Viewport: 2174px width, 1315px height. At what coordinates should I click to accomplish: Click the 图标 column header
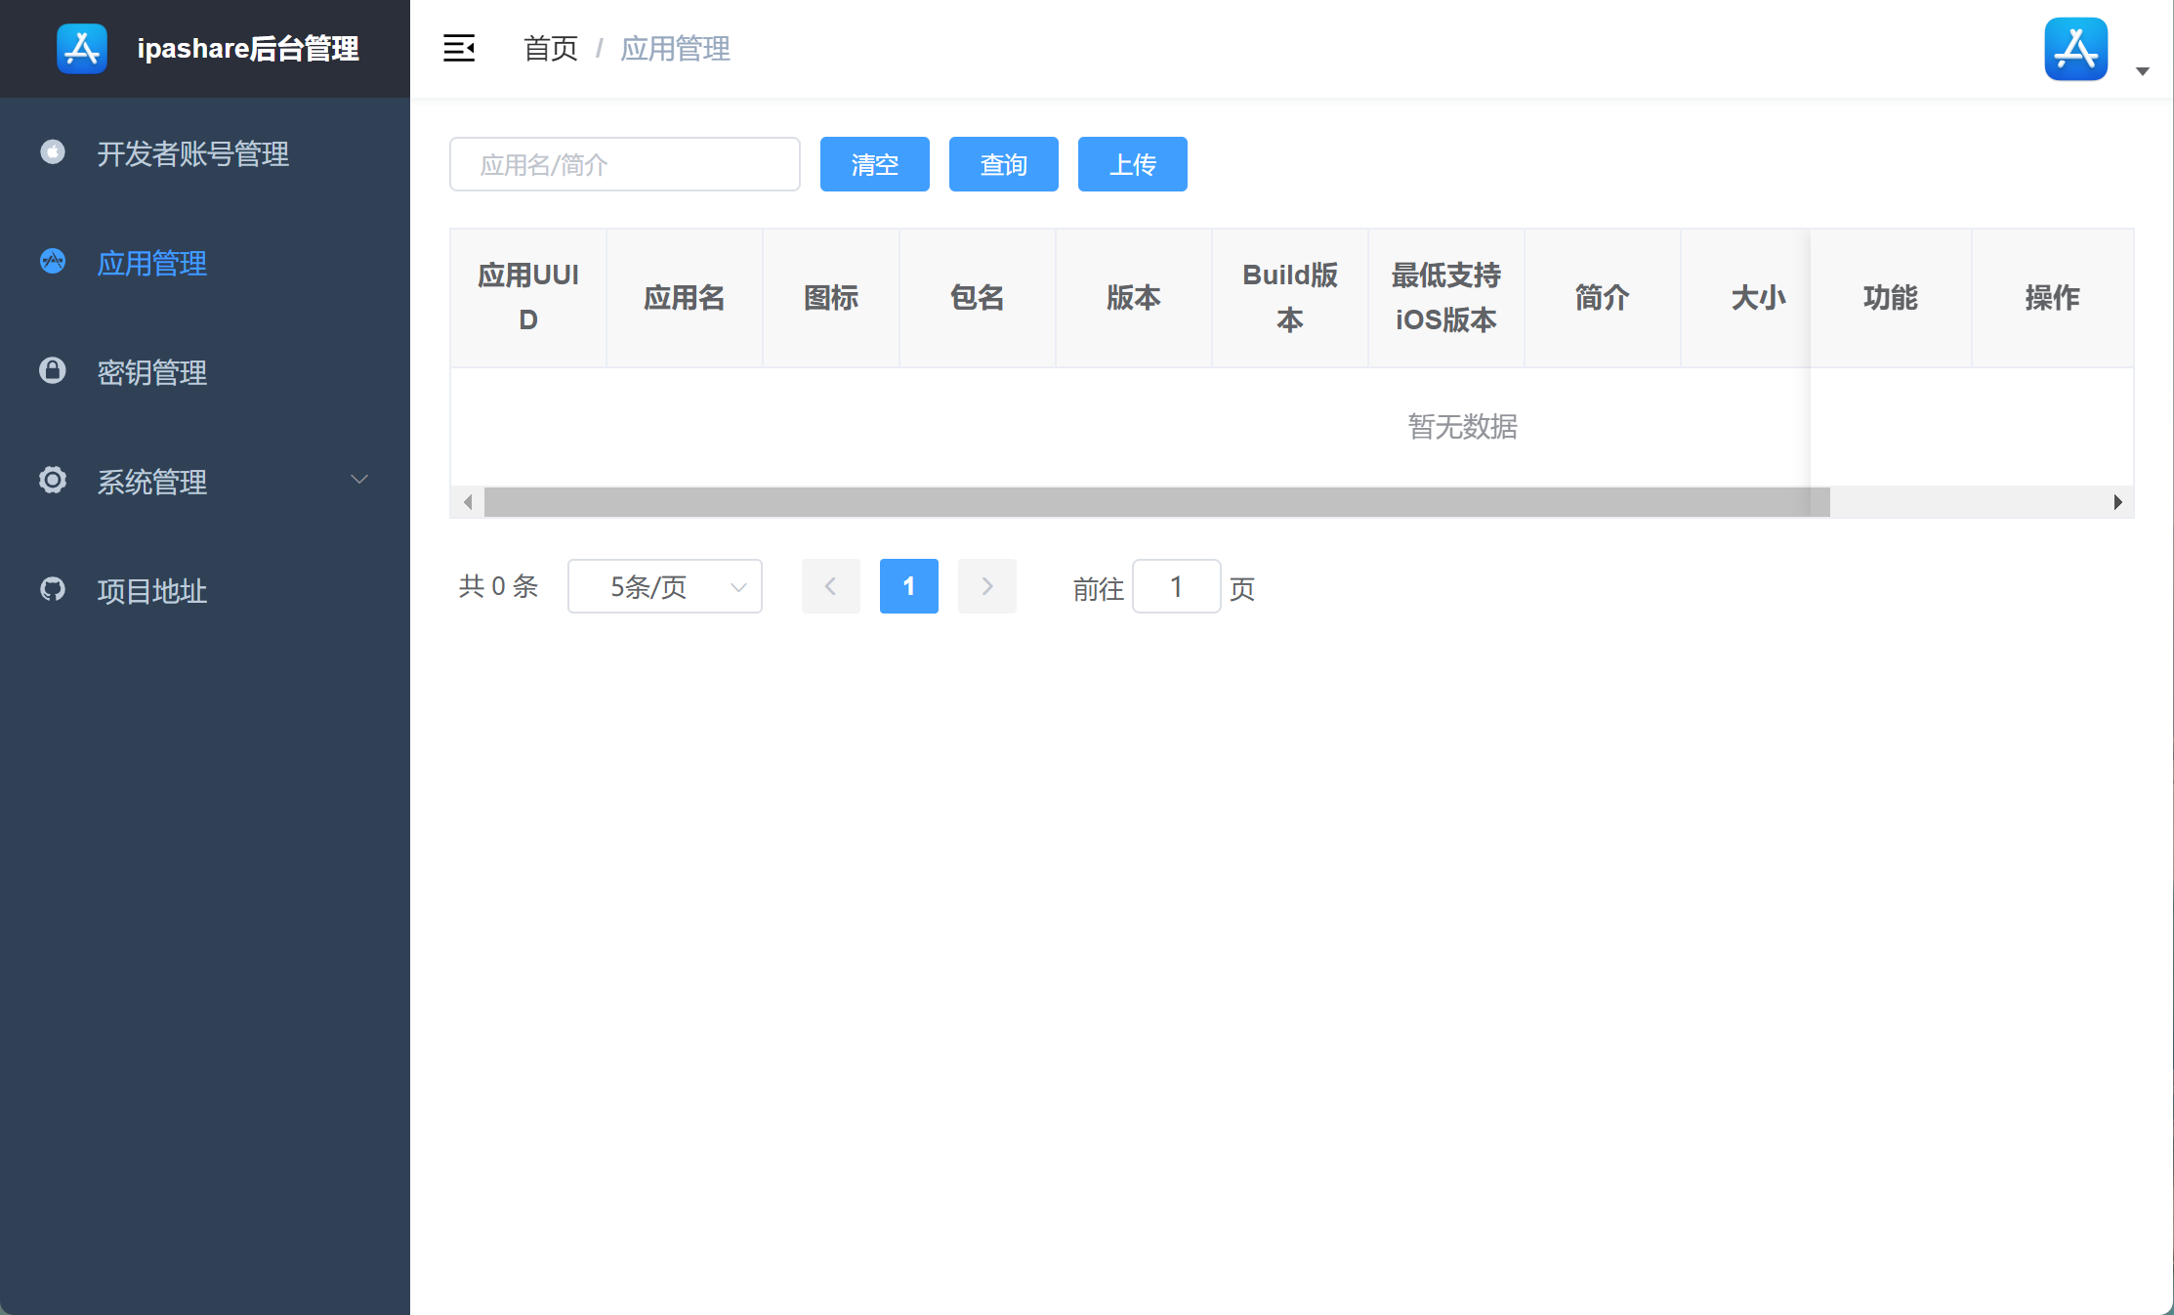click(x=831, y=298)
